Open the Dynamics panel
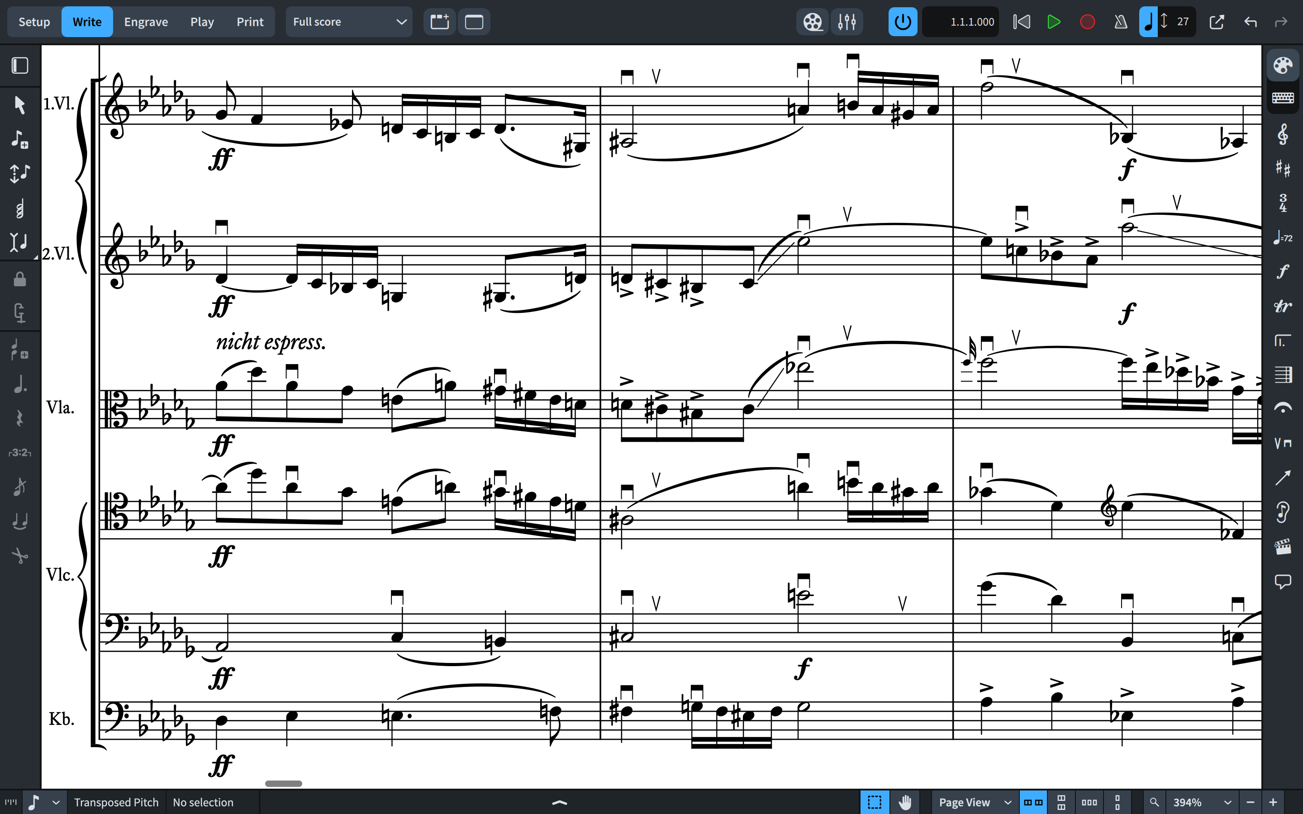 pyautogui.click(x=1283, y=271)
